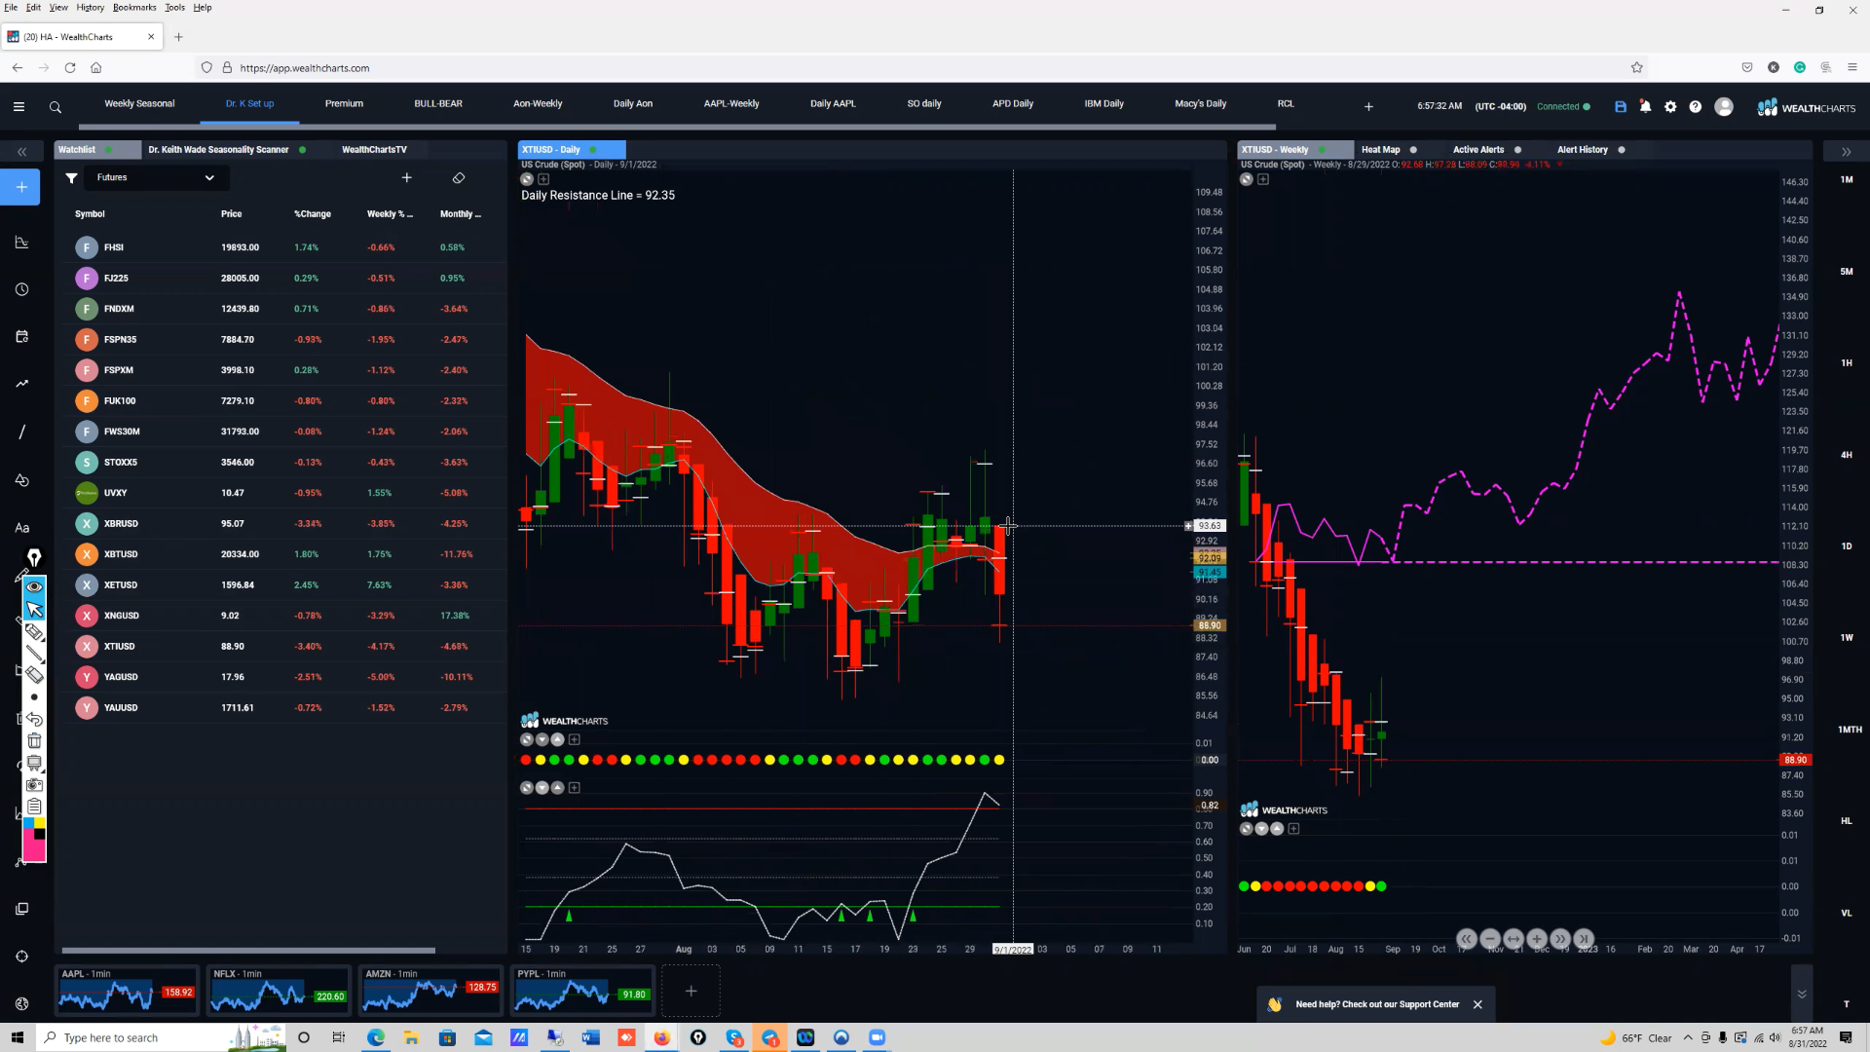Image resolution: width=1870 pixels, height=1052 pixels.
Task: Toggle the eye visibility in drawing toolbar
Action: (34, 586)
